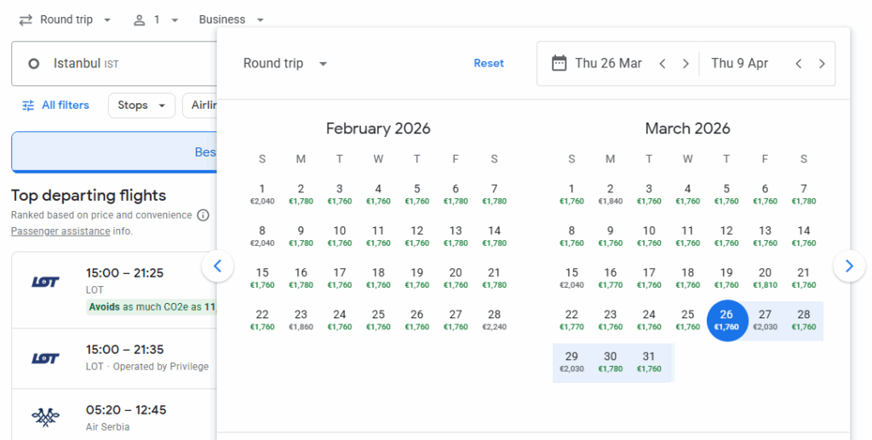Open Passenger assistance info link
This screenshot has width=872, height=440.
60,231
